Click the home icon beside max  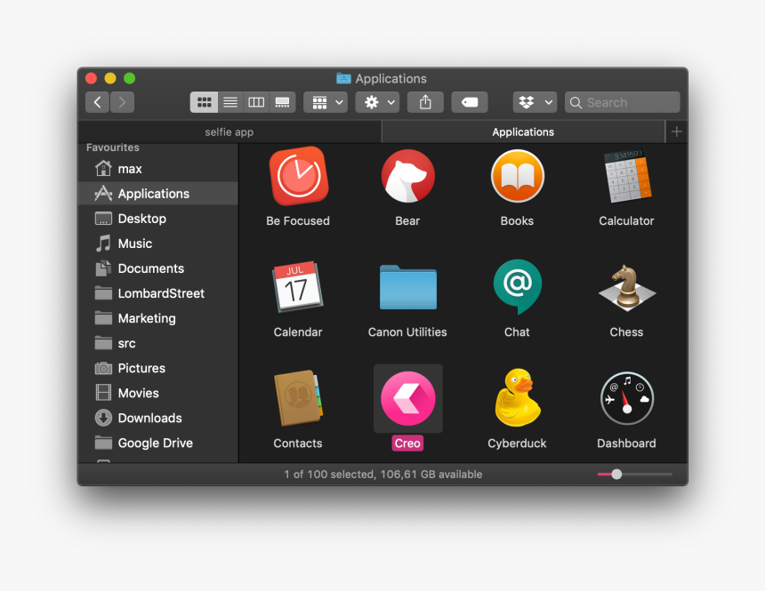103,168
